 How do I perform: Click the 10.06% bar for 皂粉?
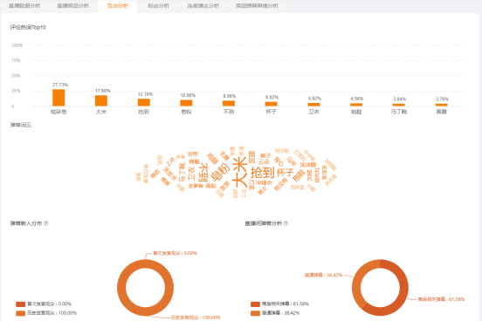coord(186,103)
